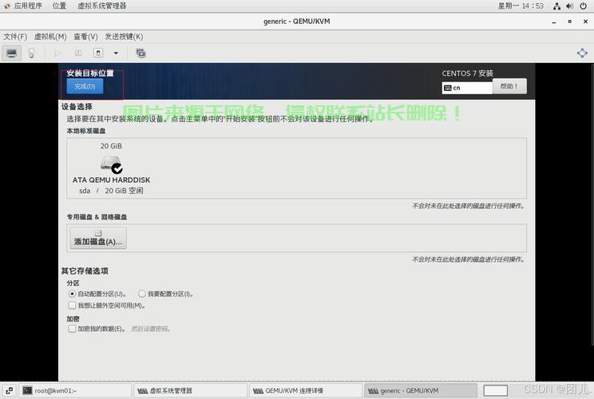Show virtual hardware details lightbulb icon
Screen dimensions: 594x399
click(31, 53)
